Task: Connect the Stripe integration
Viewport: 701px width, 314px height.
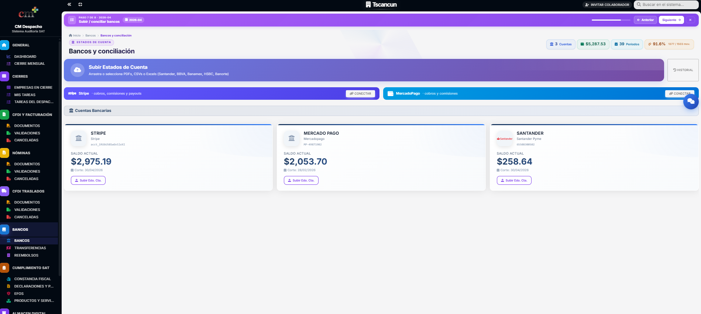Action: click(360, 94)
